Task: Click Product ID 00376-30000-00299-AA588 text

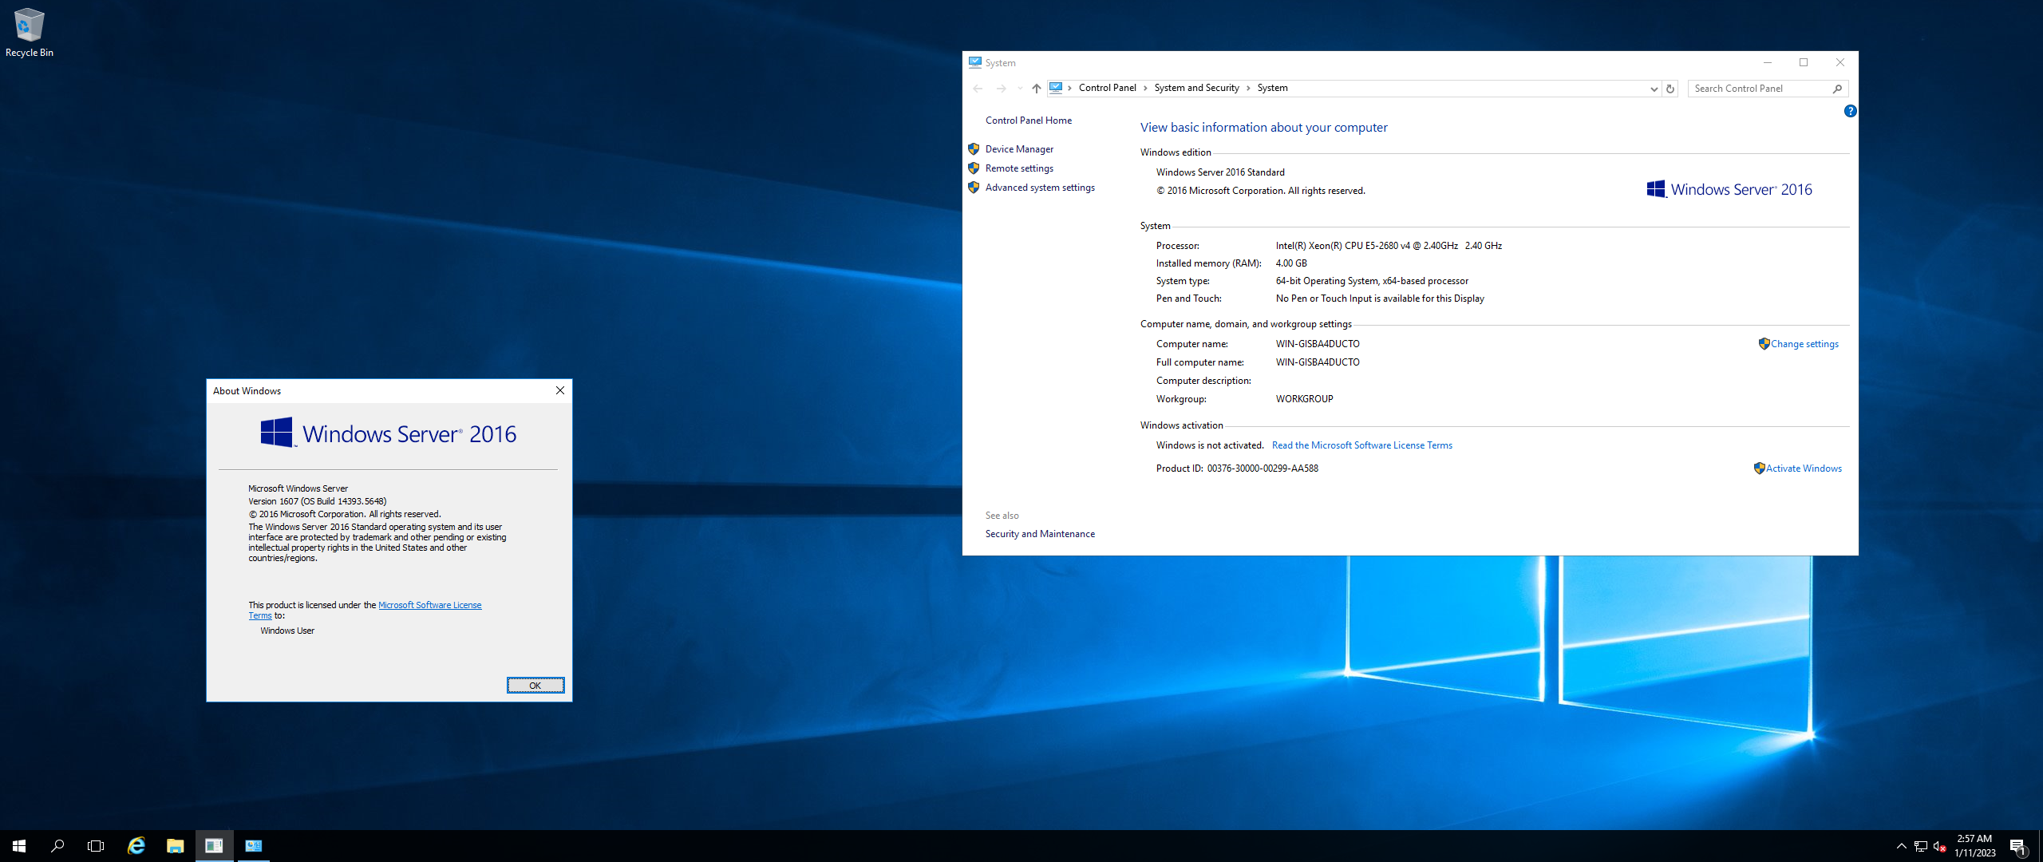Action: 1263,469
